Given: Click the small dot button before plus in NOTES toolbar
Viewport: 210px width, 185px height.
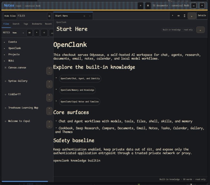Looking at the screenshot, I should (x=36, y=33).
